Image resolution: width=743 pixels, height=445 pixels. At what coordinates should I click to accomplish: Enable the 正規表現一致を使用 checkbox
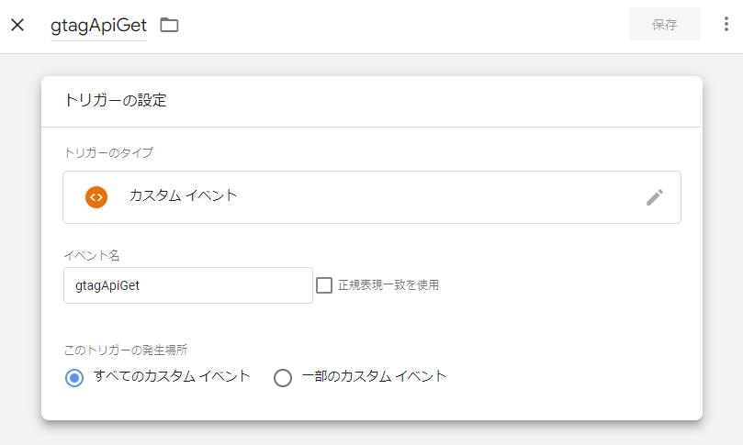tap(324, 285)
